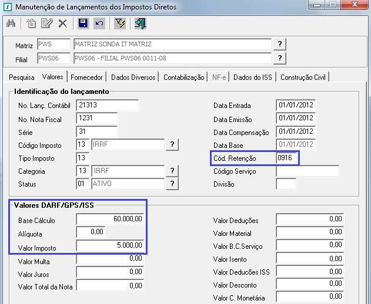371x304 pixels.
Task: Click the Base Cálculo value field
Action: (110, 219)
